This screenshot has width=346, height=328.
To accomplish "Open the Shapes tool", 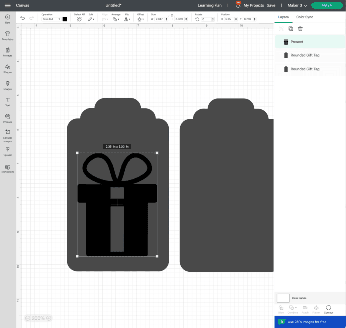I will pos(7,68).
